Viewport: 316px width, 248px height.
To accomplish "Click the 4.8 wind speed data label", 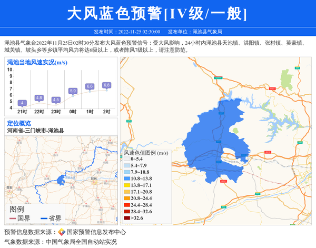I will 39,97.
